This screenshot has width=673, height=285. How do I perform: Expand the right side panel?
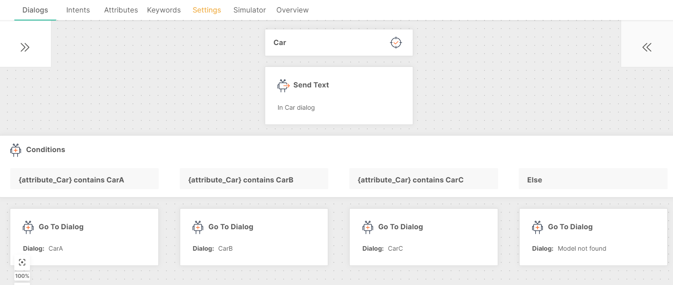647,47
